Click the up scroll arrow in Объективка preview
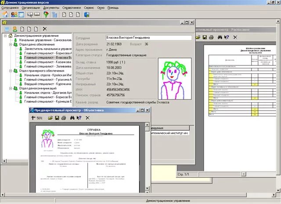Image resolution: width=281 pixels, height=204 pixels. pyautogui.click(x=148, y=125)
